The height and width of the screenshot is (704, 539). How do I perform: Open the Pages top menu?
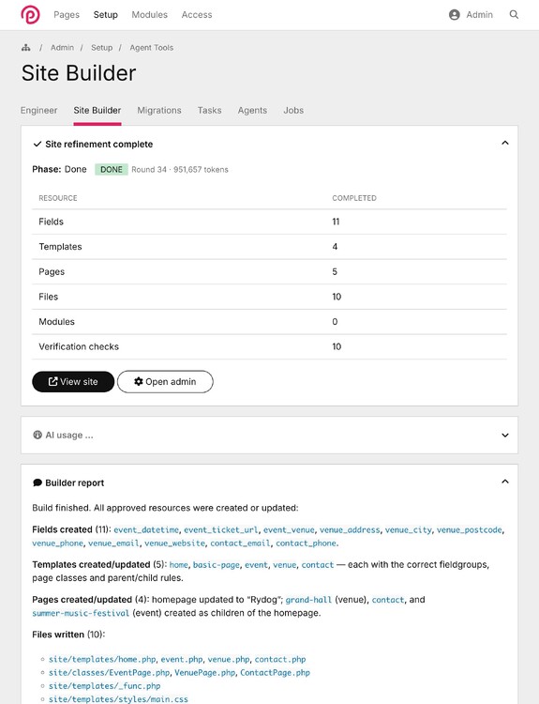(67, 15)
